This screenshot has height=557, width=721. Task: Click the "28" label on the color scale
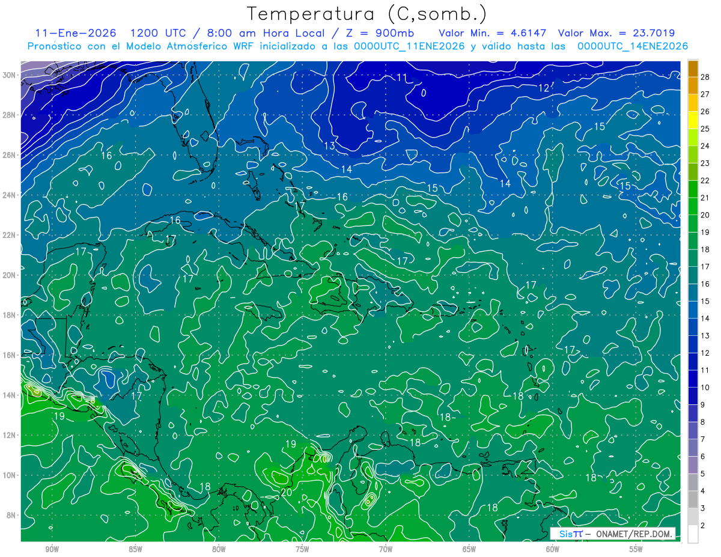tap(706, 76)
